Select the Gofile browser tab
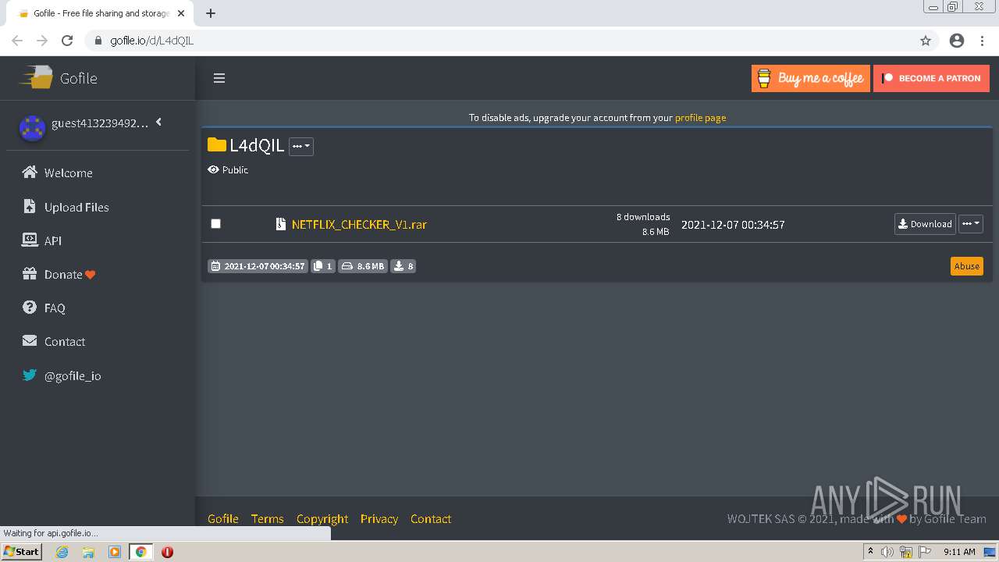The height and width of the screenshot is (562, 999). [100, 13]
